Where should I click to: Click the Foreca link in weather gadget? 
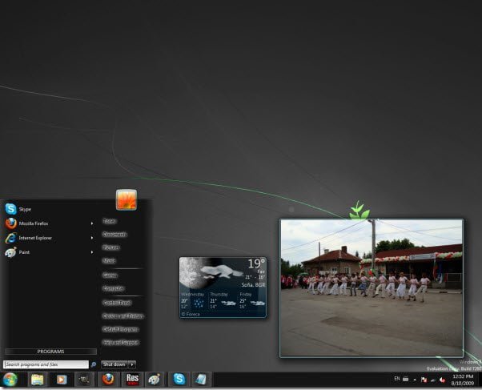pyautogui.click(x=191, y=315)
